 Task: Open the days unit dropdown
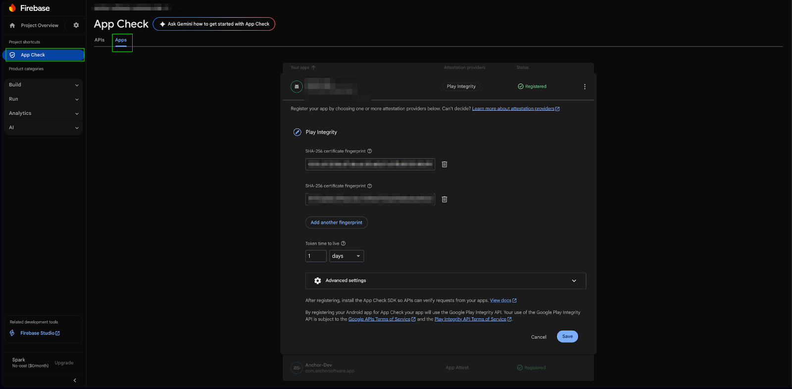click(346, 256)
